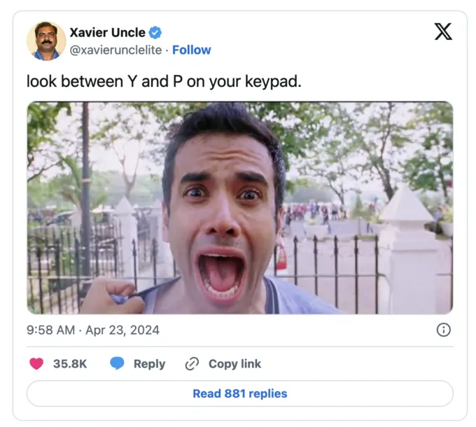Click the 35.8K like count
The width and height of the screenshot is (476, 427).
(x=70, y=363)
